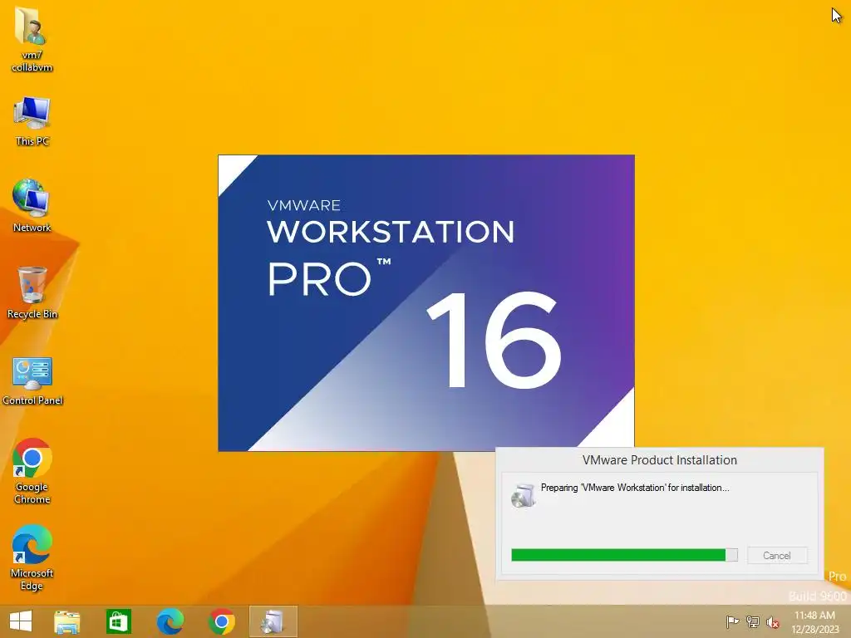This screenshot has height=638, width=851.
Task: Open the Windows Start button
Action: pyautogui.click(x=21, y=621)
